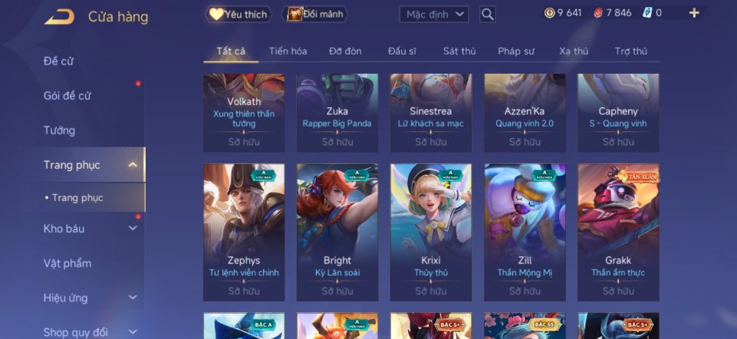Click the red ruby currency icon
The height and width of the screenshot is (339, 737).
coord(598,13)
